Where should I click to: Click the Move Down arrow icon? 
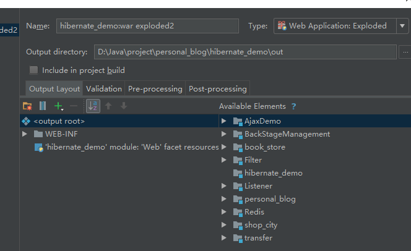[x=124, y=106]
